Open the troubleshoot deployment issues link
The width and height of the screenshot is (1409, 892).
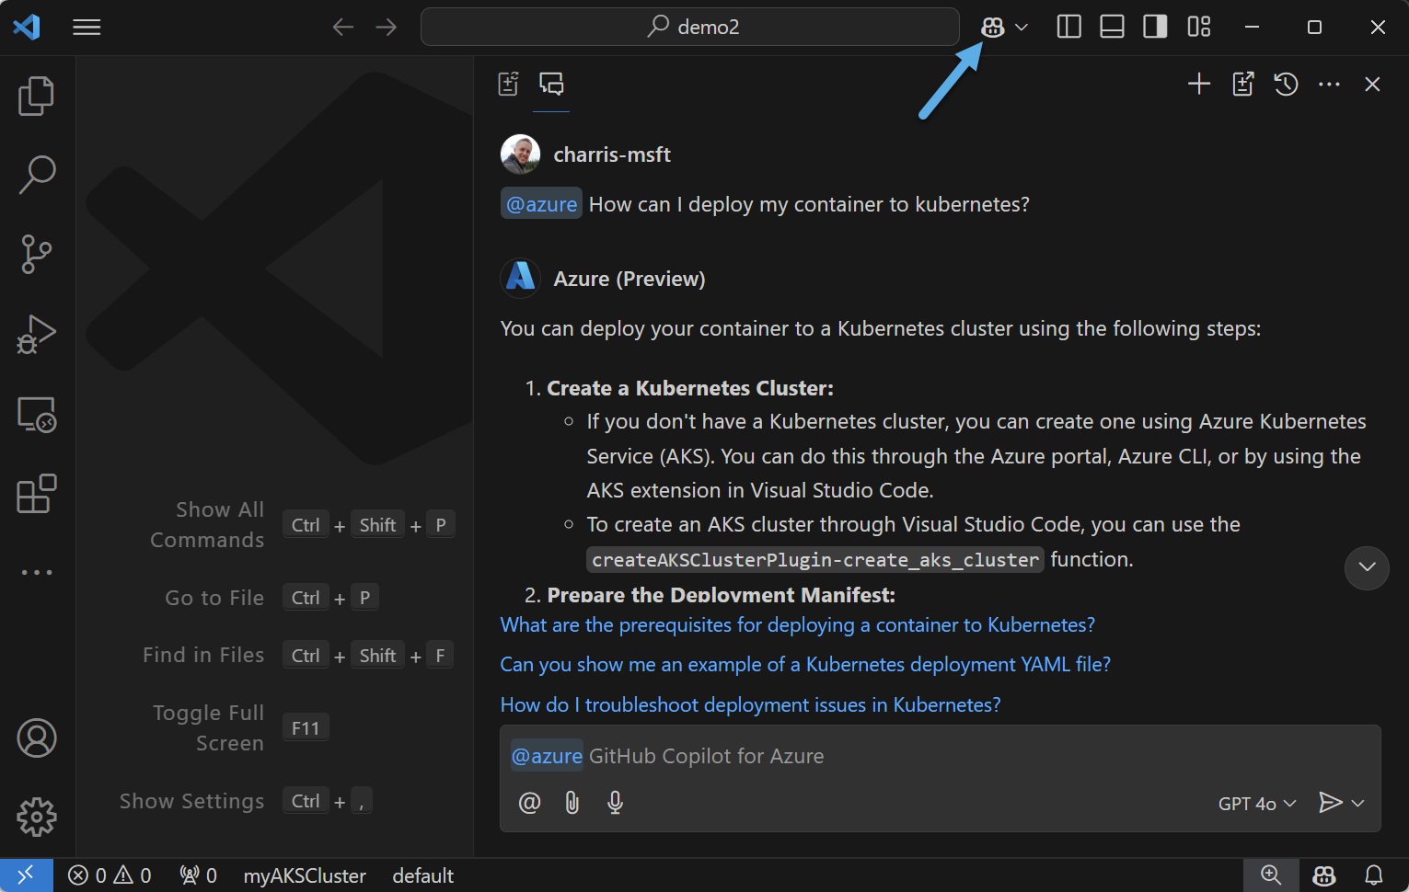pos(750,704)
